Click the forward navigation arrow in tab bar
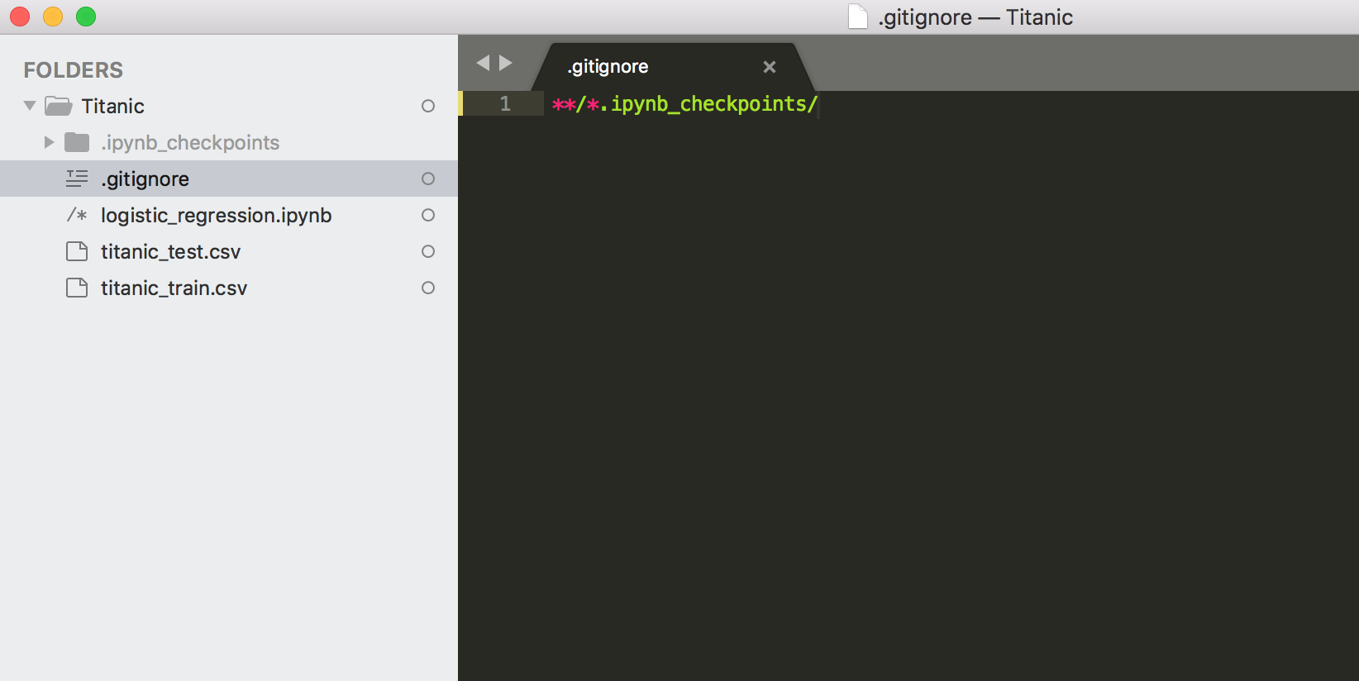Image resolution: width=1359 pixels, height=681 pixels. (x=506, y=63)
